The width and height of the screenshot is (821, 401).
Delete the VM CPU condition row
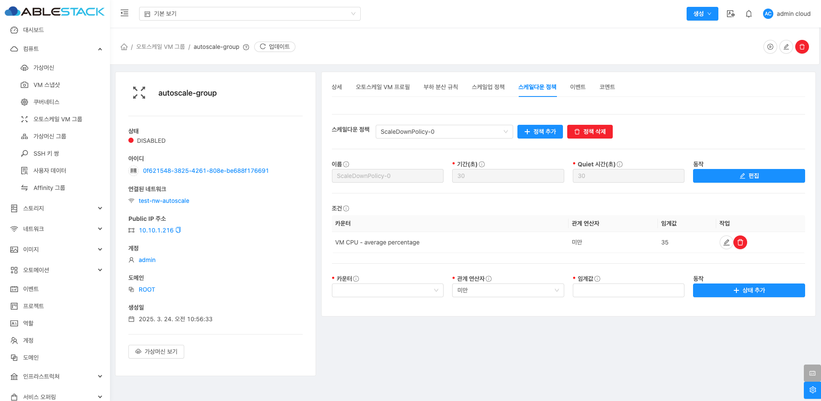click(x=740, y=242)
